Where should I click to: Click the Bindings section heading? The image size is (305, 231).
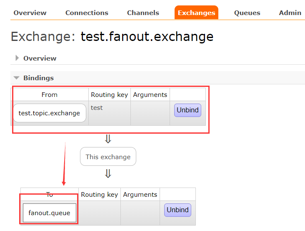(x=38, y=78)
